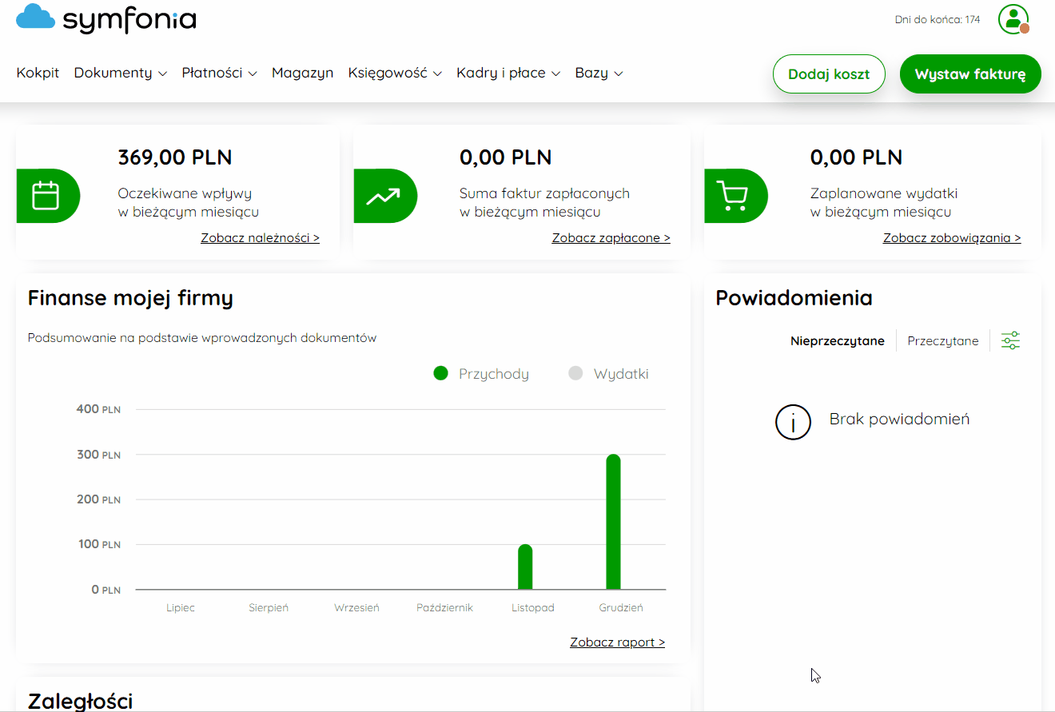Expand the Płatności dropdown menu
Image resolution: width=1055 pixels, height=712 pixels.
pyautogui.click(x=219, y=73)
